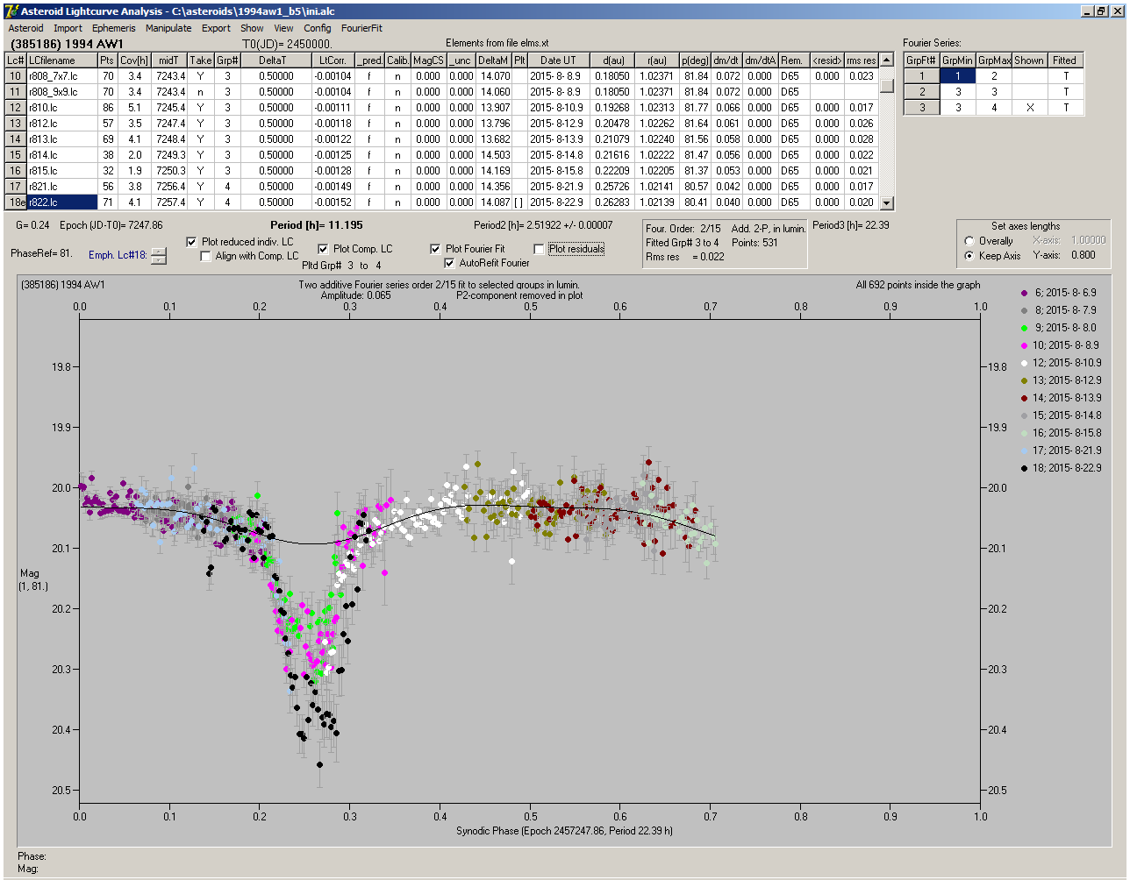Click the Emph. Lc# stepper arrows
This screenshot has height=880, width=1130.
pyautogui.click(x=158, y=255)
